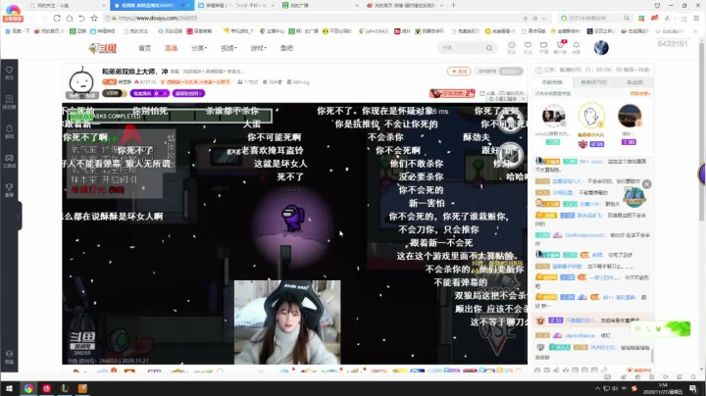Click the restore closed tab arrow icon
The width and height of the screenshot is (706, 396).
click(x=81, y=18)
